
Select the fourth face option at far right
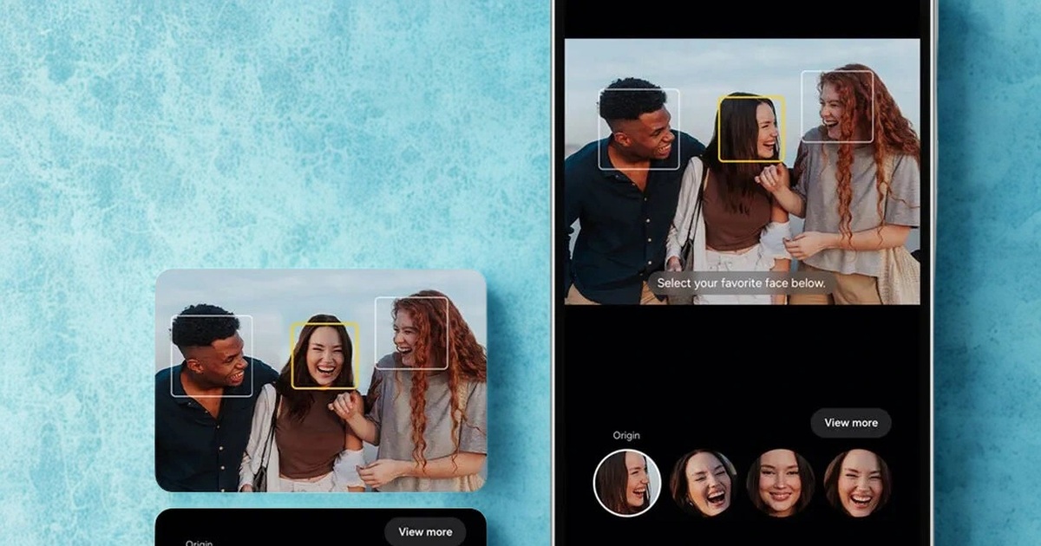coord(857,483)
